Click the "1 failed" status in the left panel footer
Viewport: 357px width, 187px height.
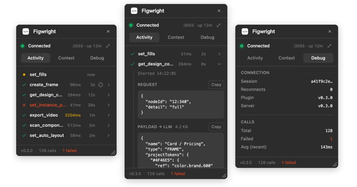[x=70, y=150]
